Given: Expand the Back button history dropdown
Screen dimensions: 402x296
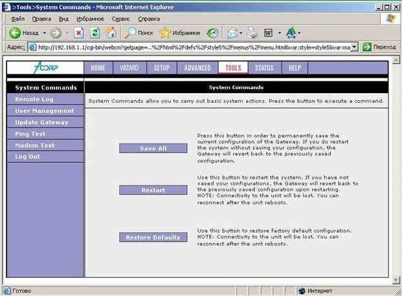Looking at the screenshot, I should click(45, 33).
